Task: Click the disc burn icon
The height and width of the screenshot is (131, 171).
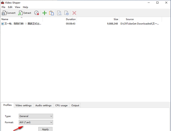Action: coord(37,13)
